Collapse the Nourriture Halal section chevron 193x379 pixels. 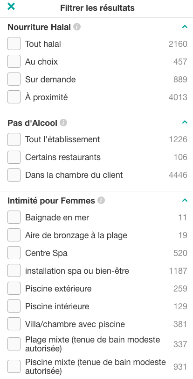pos(185,27)
